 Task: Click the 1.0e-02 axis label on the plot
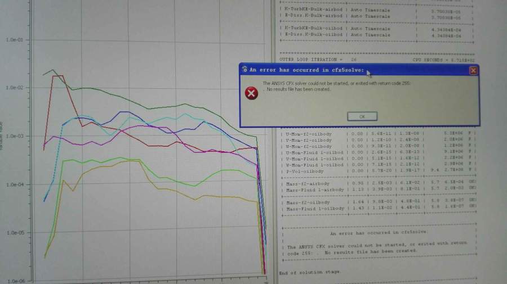15,88
